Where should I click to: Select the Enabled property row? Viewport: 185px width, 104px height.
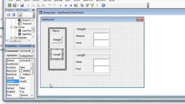pyautogui.click(x=18, y=92)
